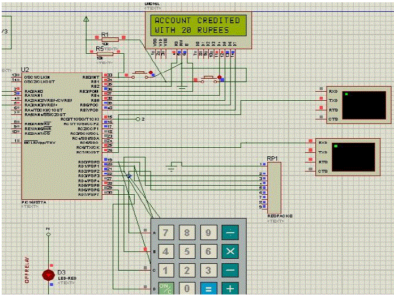Click the LCD showing ACCOUNT CREDITED
This screenshot has height=295, width=394.
pyautogui.click(x=196, y=25)
